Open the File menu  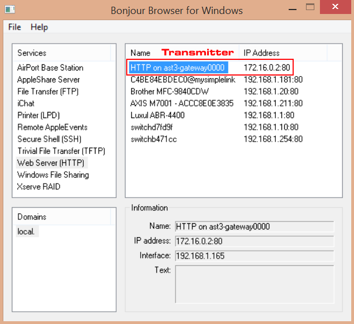(x=15, y=27)
